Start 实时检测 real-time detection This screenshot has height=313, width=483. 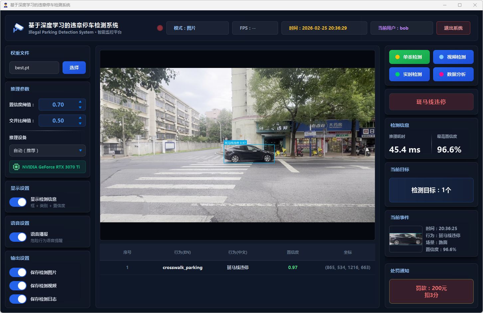coord(409,74)
